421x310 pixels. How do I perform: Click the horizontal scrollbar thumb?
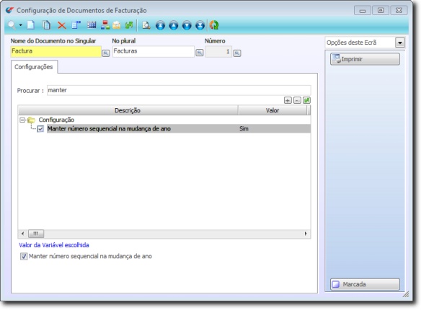coord(36,234)
